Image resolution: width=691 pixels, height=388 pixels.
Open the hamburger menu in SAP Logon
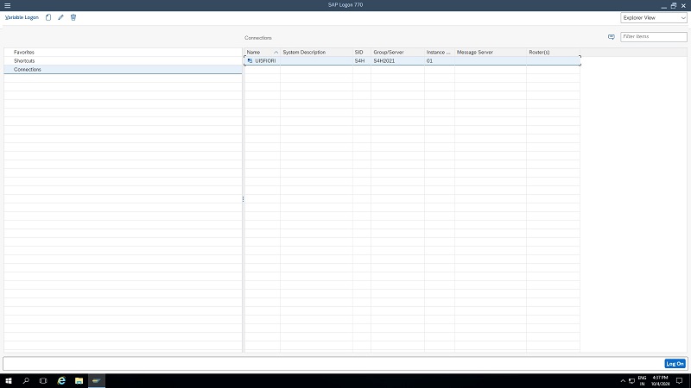click(x=8, y=5)
